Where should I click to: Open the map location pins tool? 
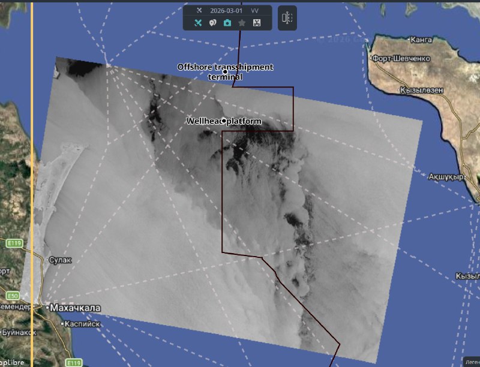click(x=212, y=23)
